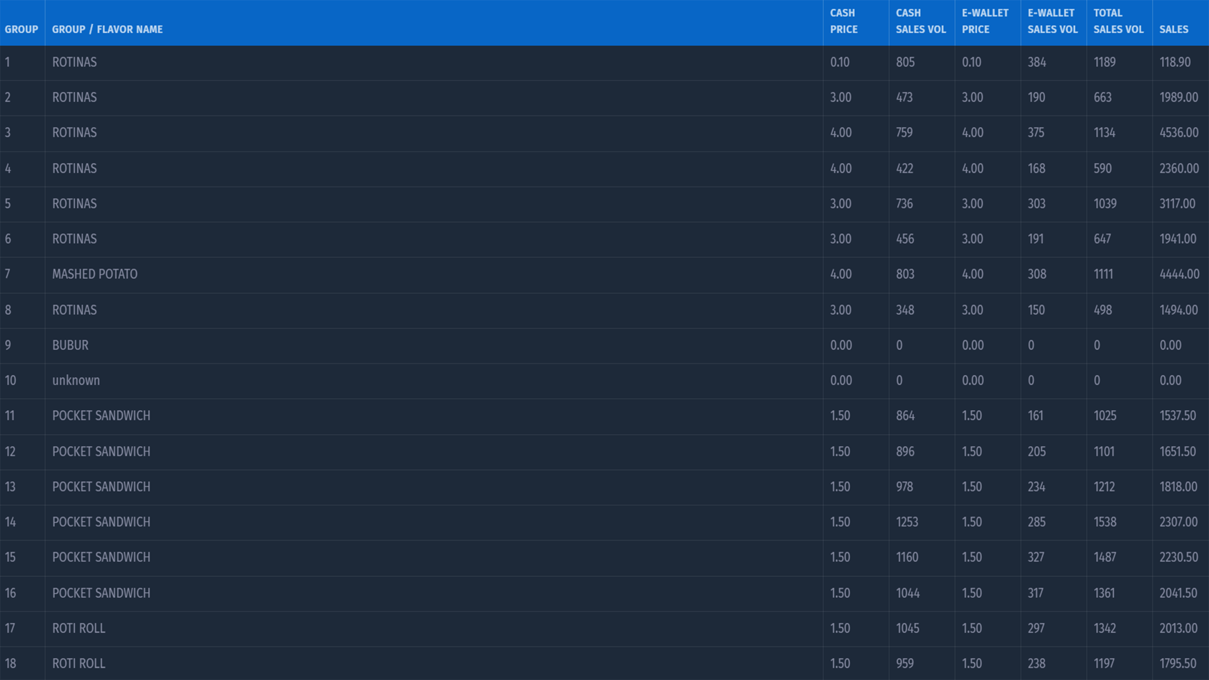
Task: Click cash sales volume 473
Action: point(904,97)
